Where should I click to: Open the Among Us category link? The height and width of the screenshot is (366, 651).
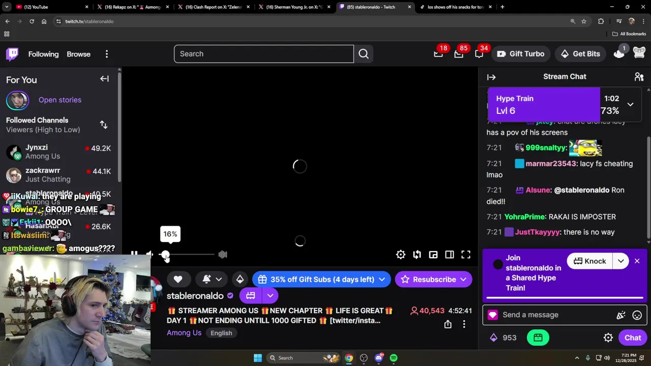(x=184, y=333)
